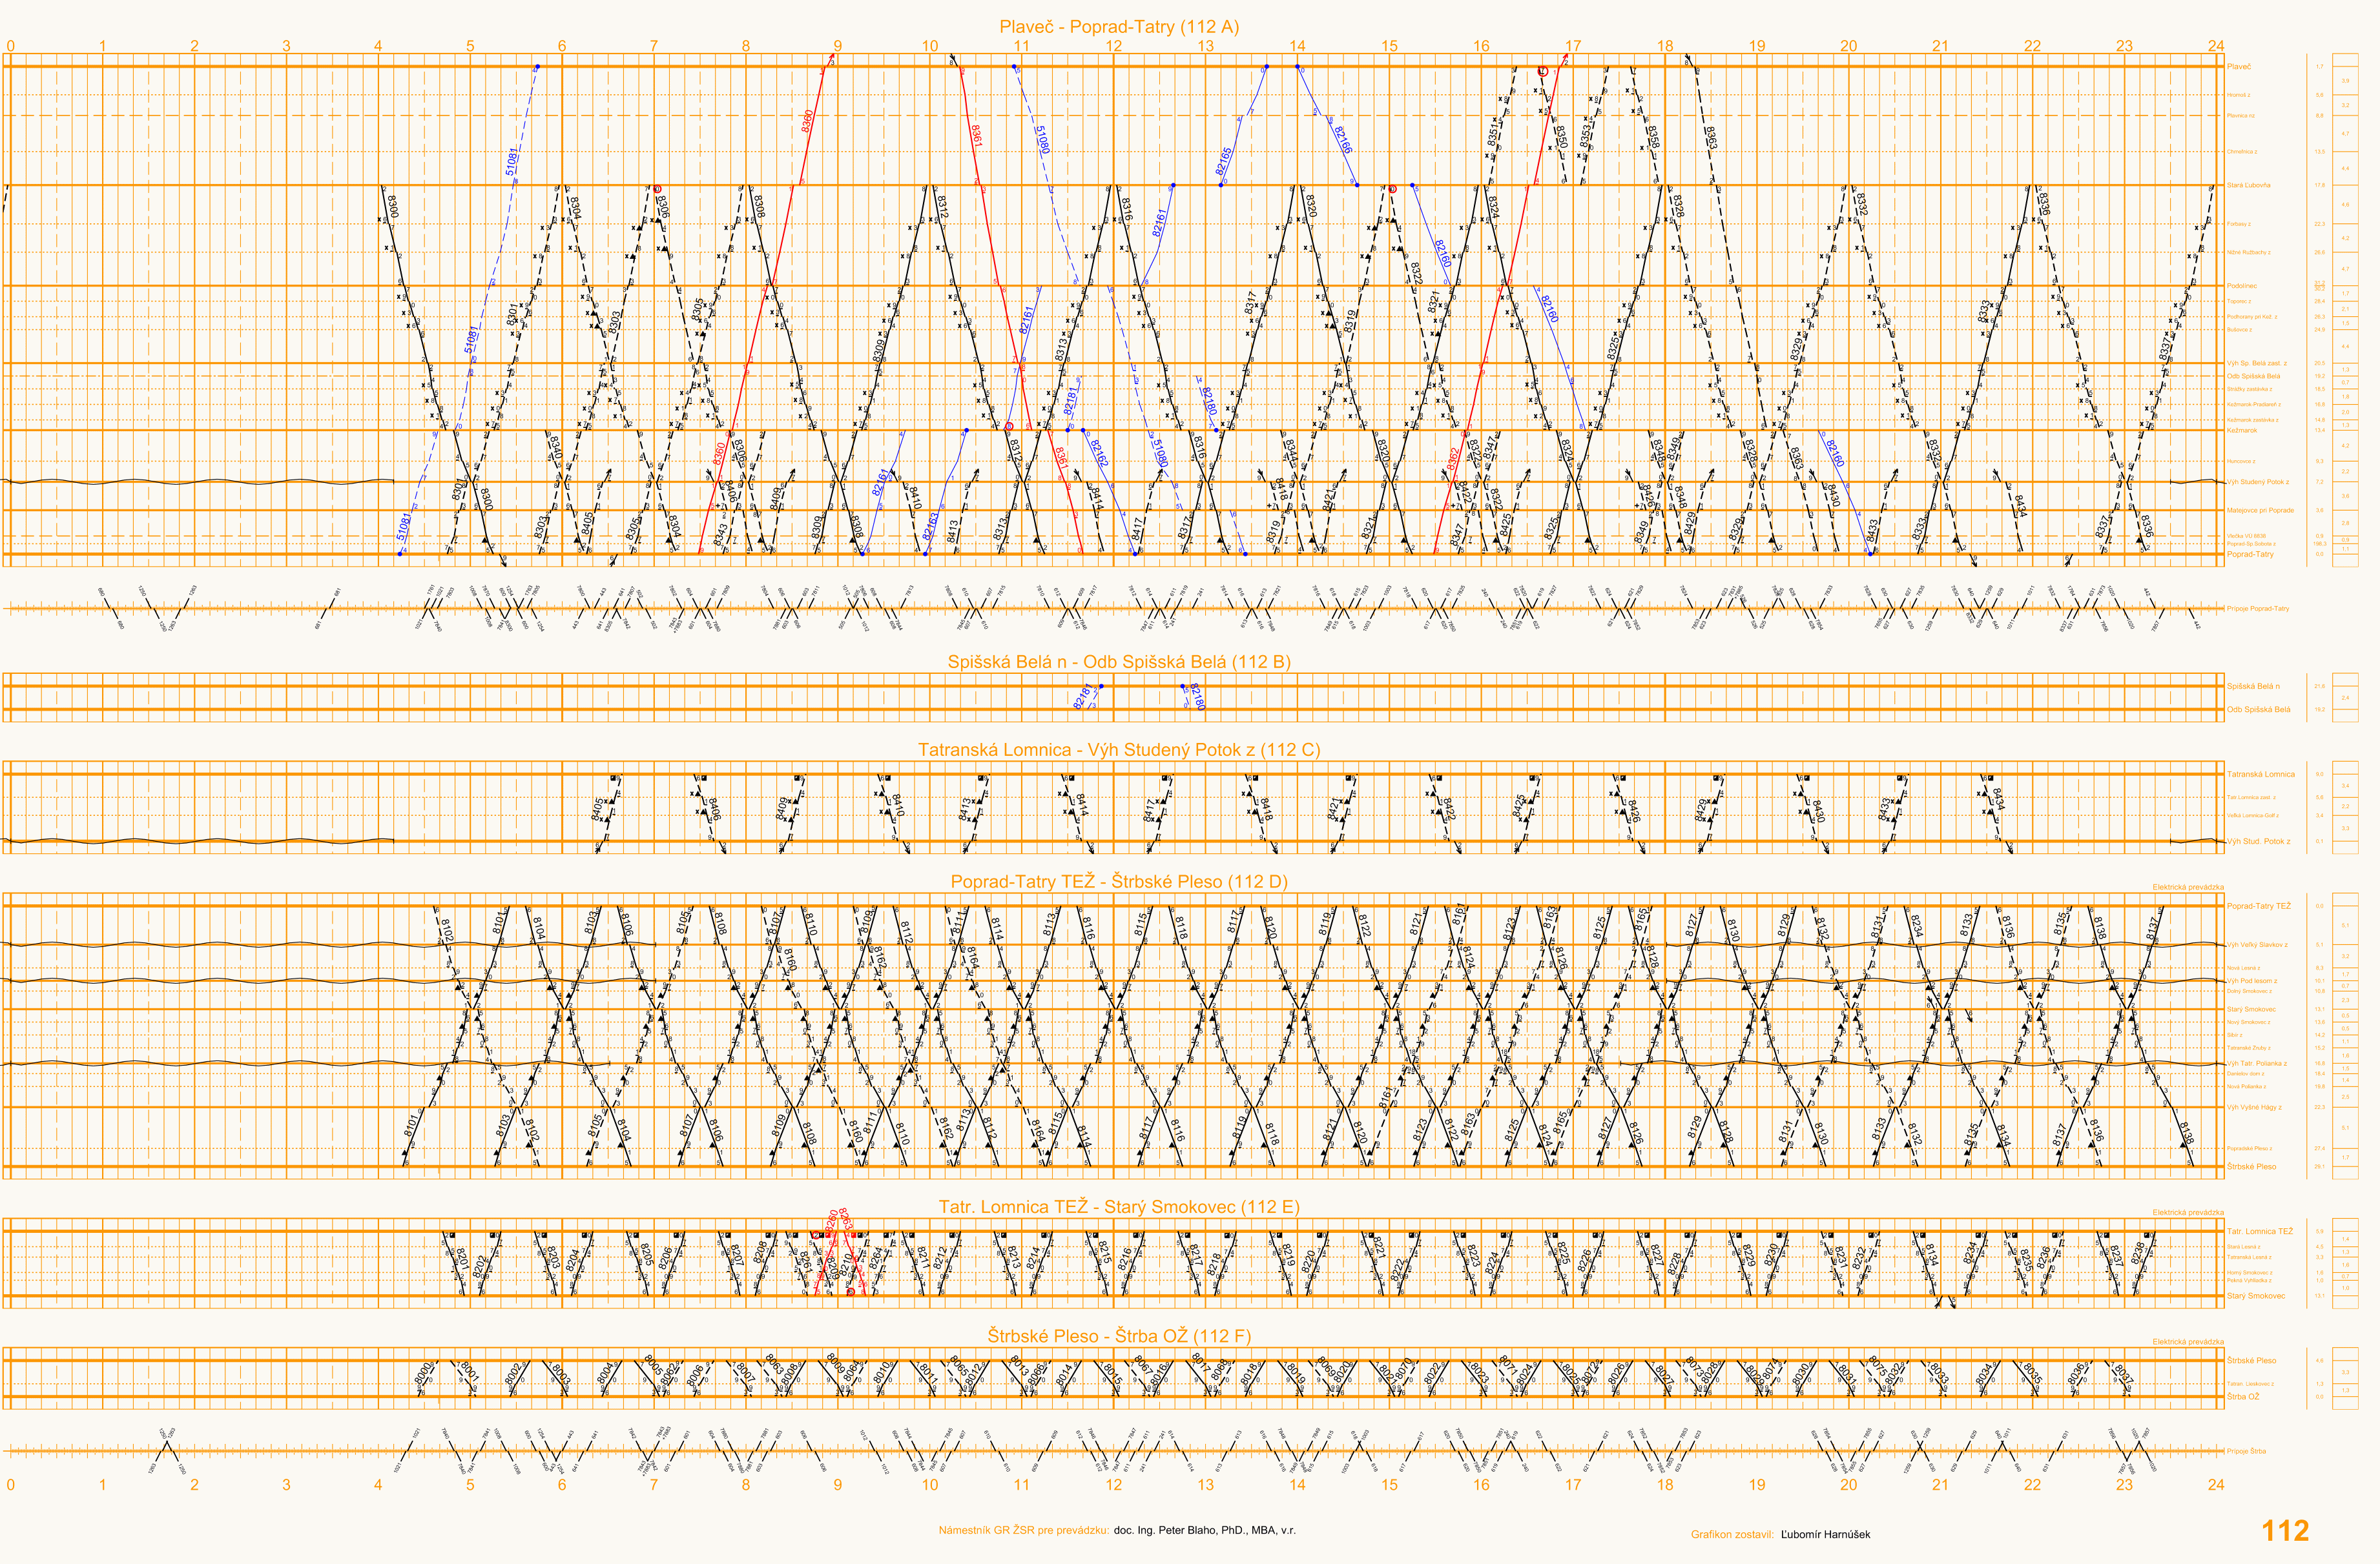The height and width of the screenshot is (1564, 2380).
Task: Select the "Tatr. Lomnica TEŽ" station label
Action: click(2259, 1231)
